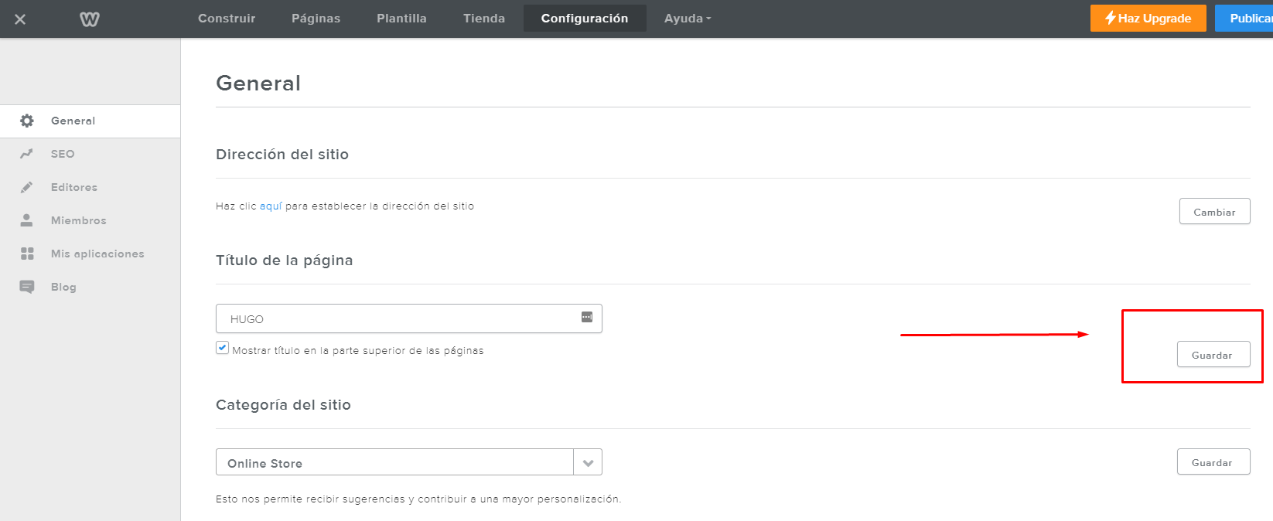The height and width of the screenshot is (521, 1273).
Task: Click into the HUGO page title field
Action: click(x=409, y=318)
